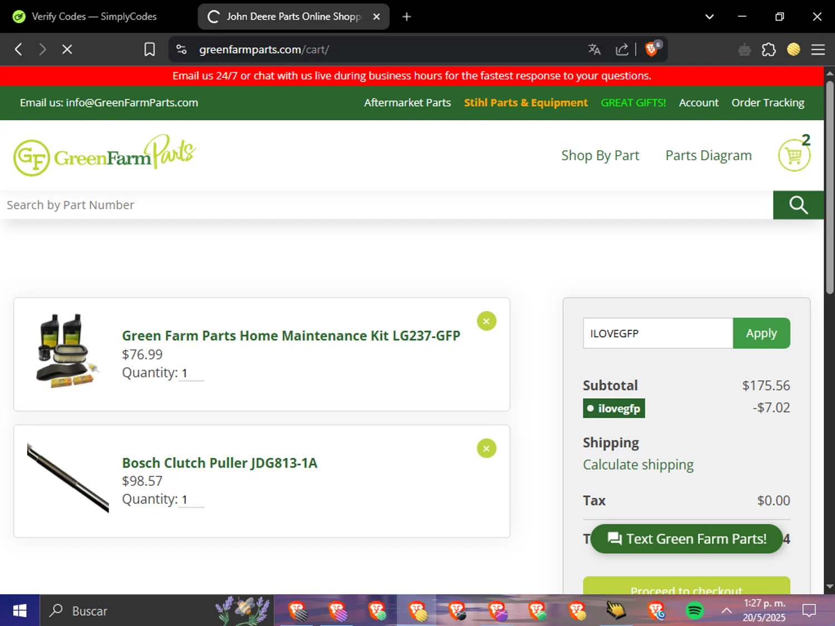Click the share page icon
The width and height of the screenshot is (835, 626).
622,50
